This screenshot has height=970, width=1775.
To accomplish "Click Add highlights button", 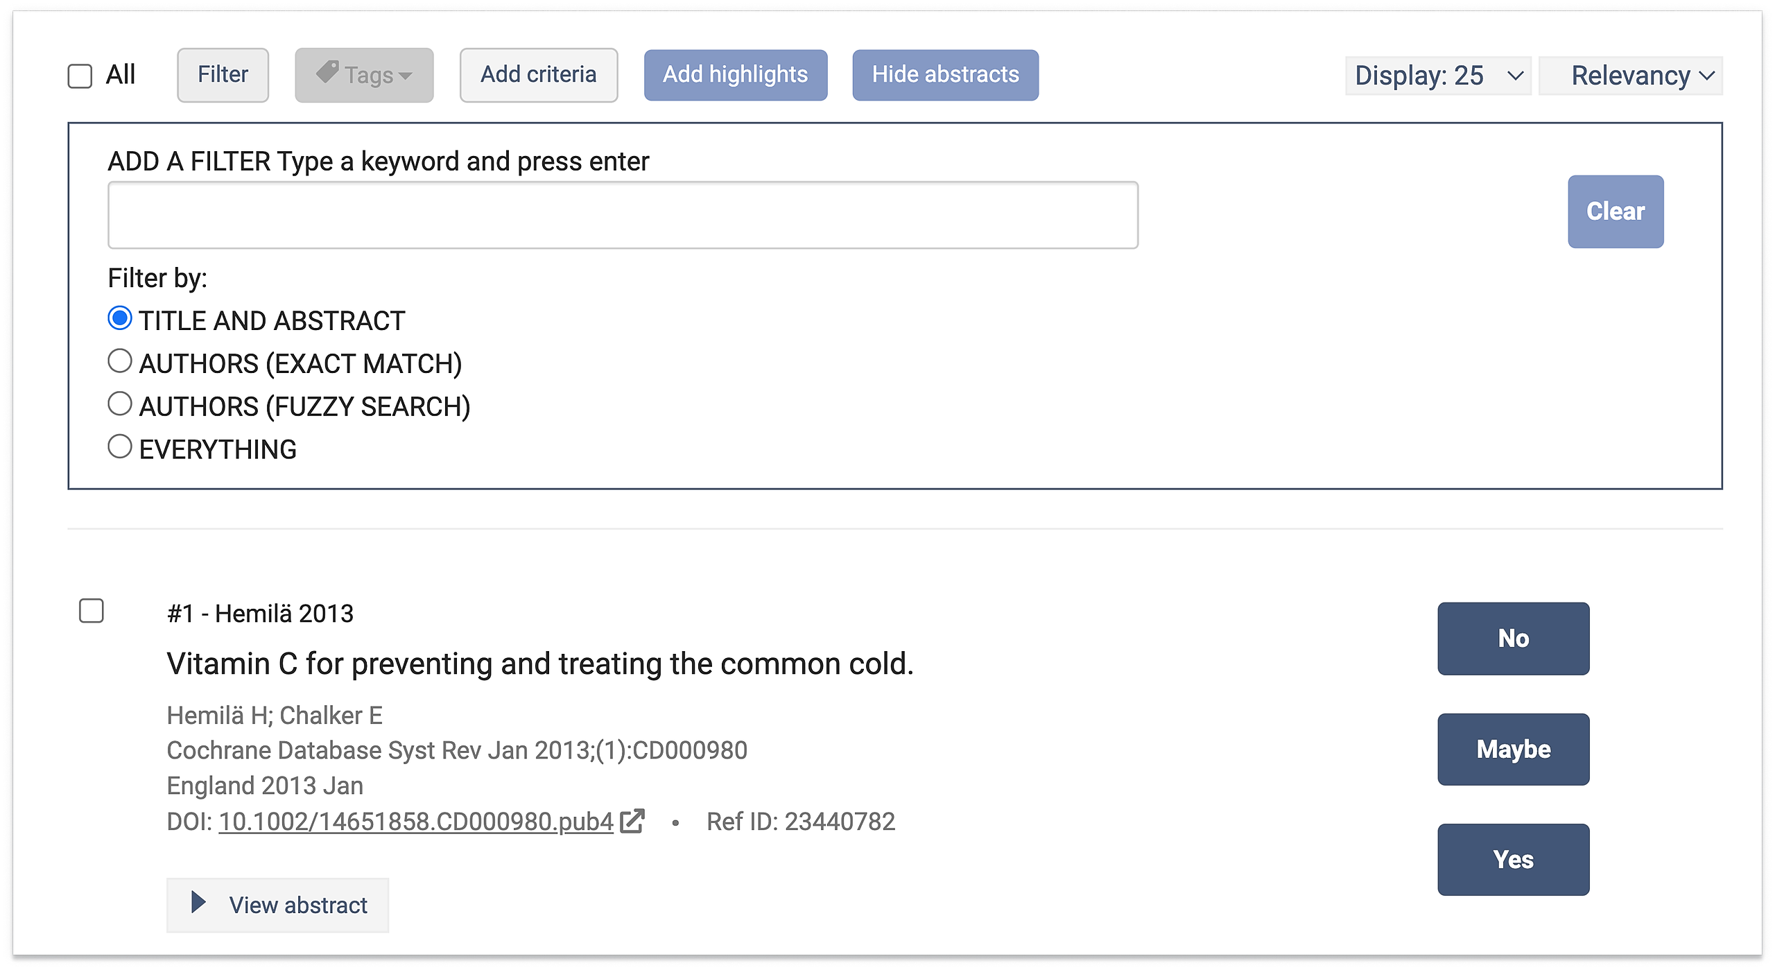I will [x=736, y=75].
